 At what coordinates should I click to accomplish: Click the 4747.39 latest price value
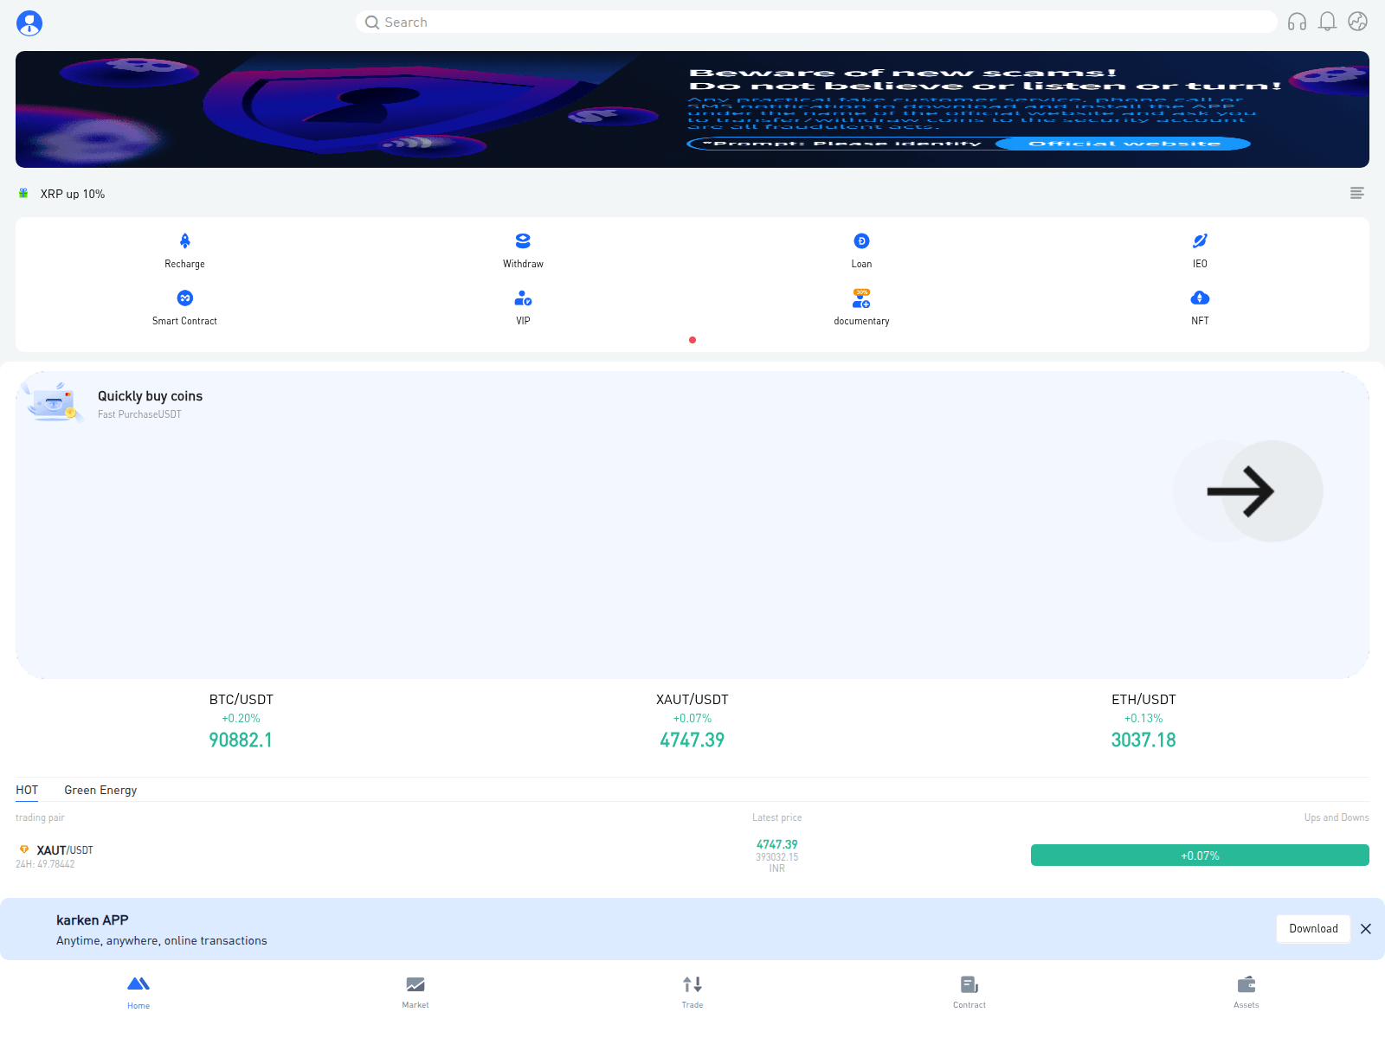pyautogui.click(x=776, y=844)
